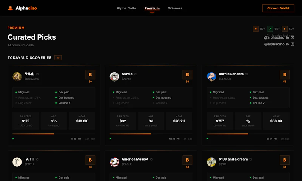Click the 7:05 PM timestamp
Screen dimensions: 302x181
(x=76, y=139)
